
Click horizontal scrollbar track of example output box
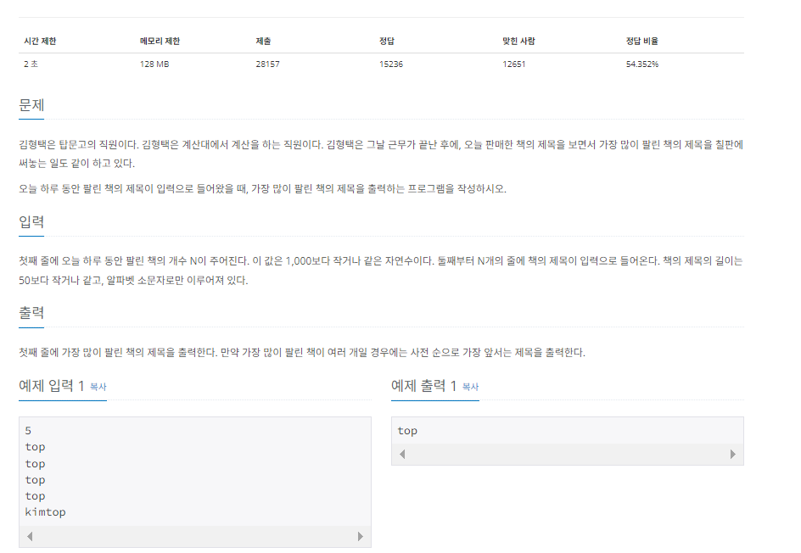[x=568, y=454]
